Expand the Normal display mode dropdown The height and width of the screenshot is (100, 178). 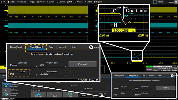click(x=161, y=2)
